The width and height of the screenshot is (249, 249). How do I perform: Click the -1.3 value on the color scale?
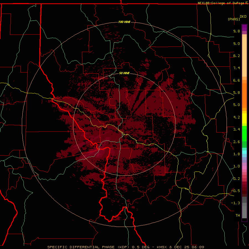235,203
